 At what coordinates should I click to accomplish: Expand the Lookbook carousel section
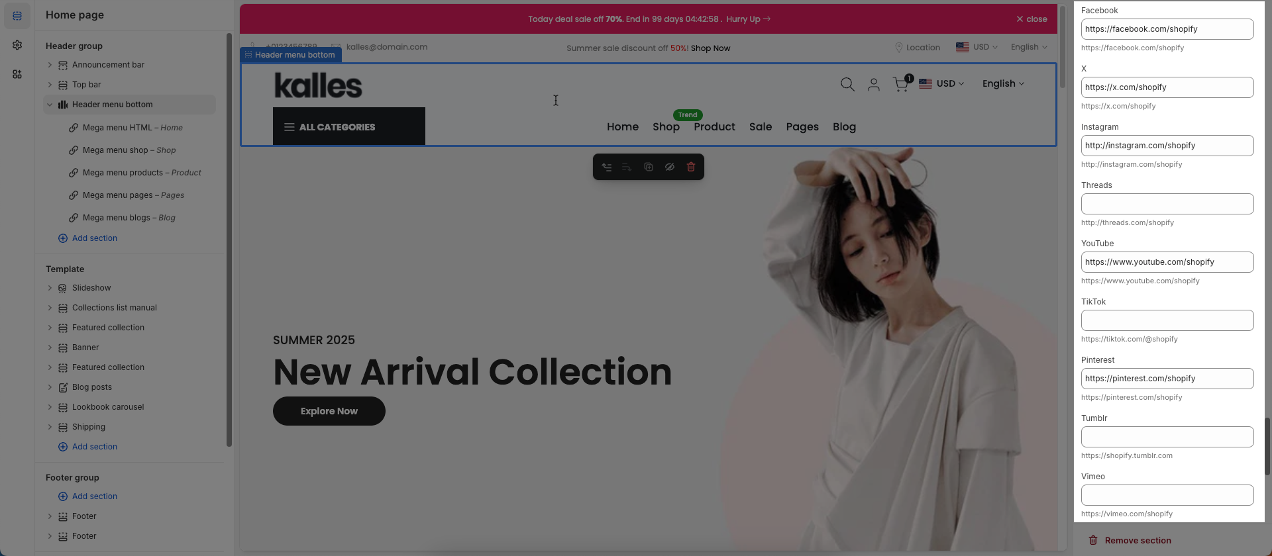[50, 407]
